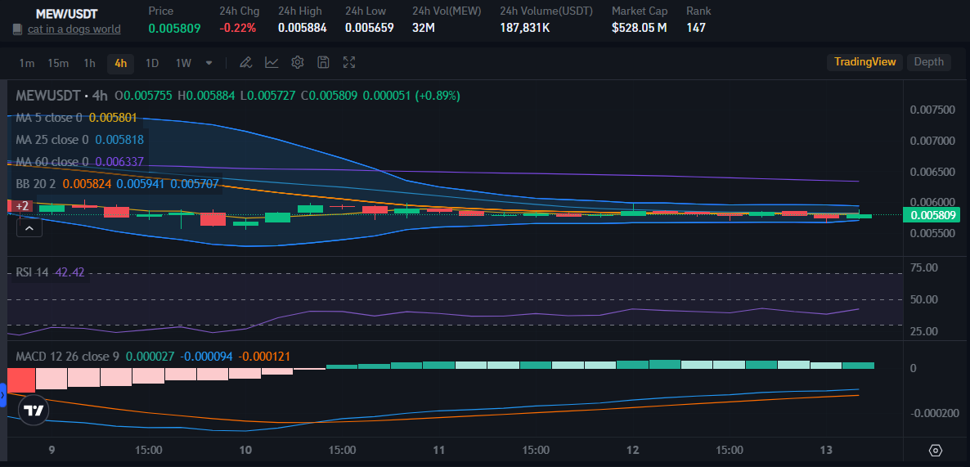
Task: Click the MEWUSDT 4h chart legend title
Action: click(x=62, y=96)
